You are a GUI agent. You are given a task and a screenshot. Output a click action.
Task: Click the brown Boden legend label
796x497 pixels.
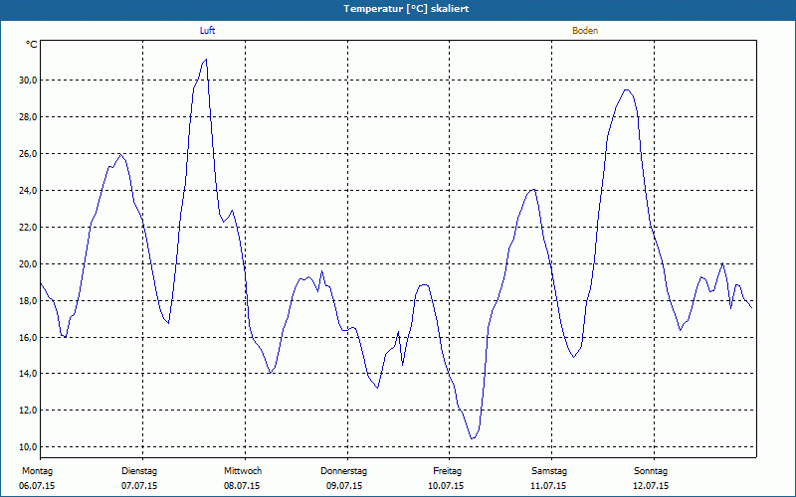pos(585,31)
